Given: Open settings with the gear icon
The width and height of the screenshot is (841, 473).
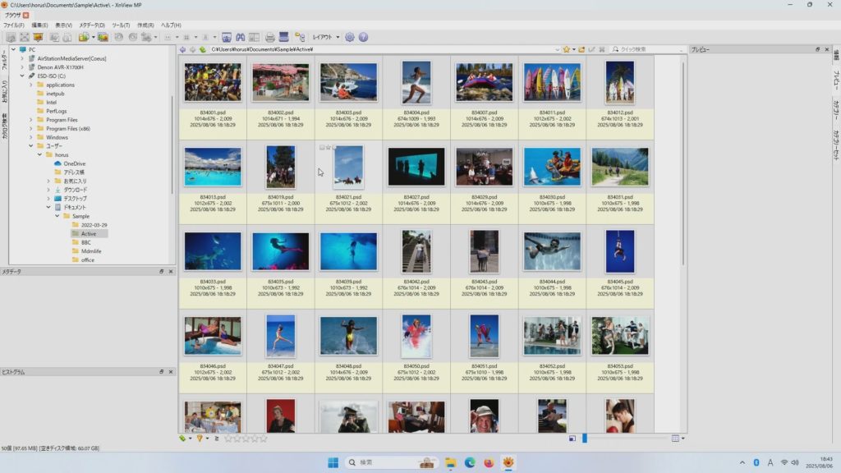Looking at the screenshot, I should [x=350, y=37].
